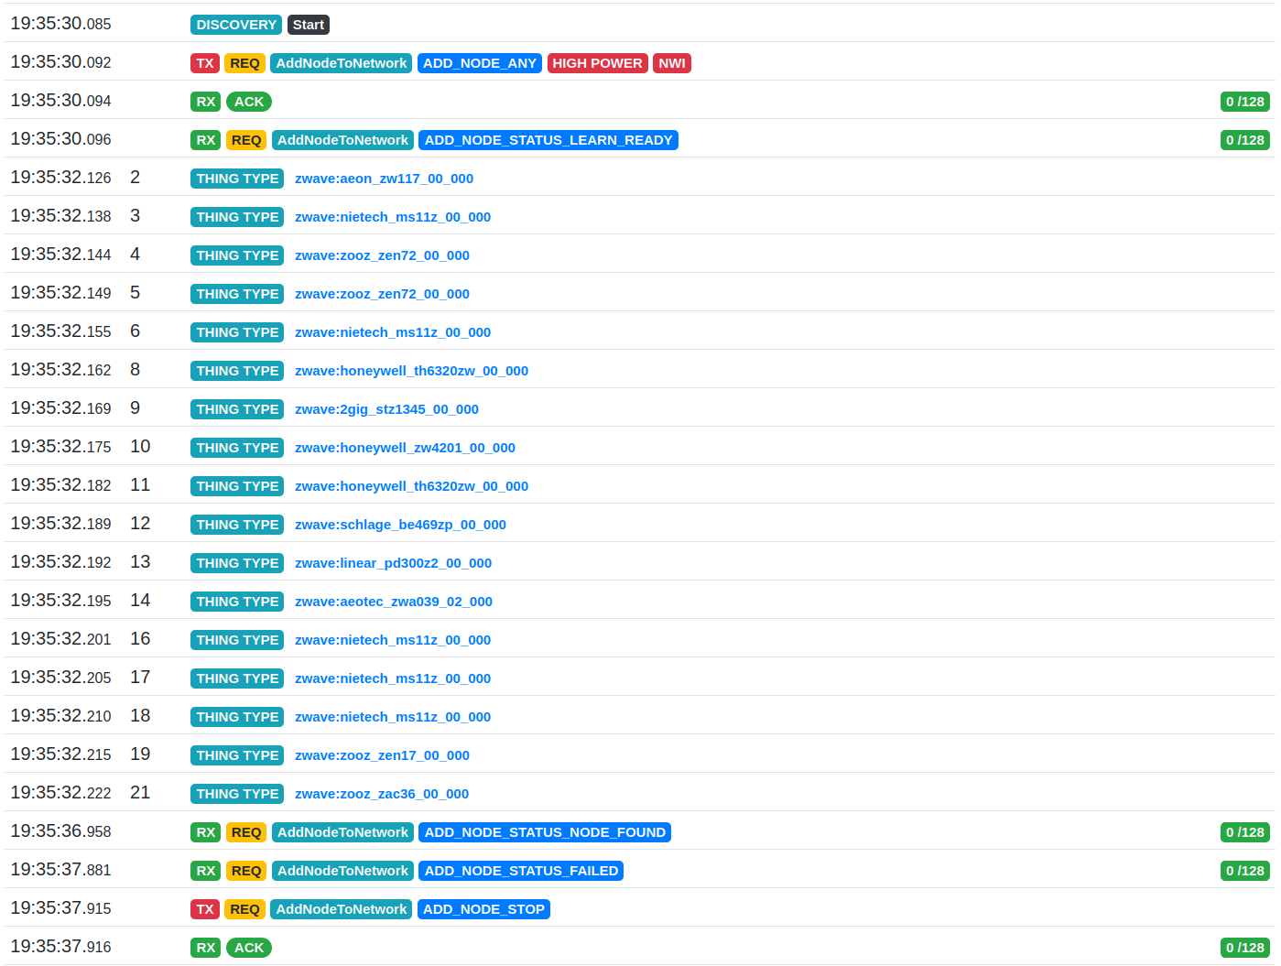
Task: Open link zwave:honeywell_zw4201_00_000
Action: [405, 448]
